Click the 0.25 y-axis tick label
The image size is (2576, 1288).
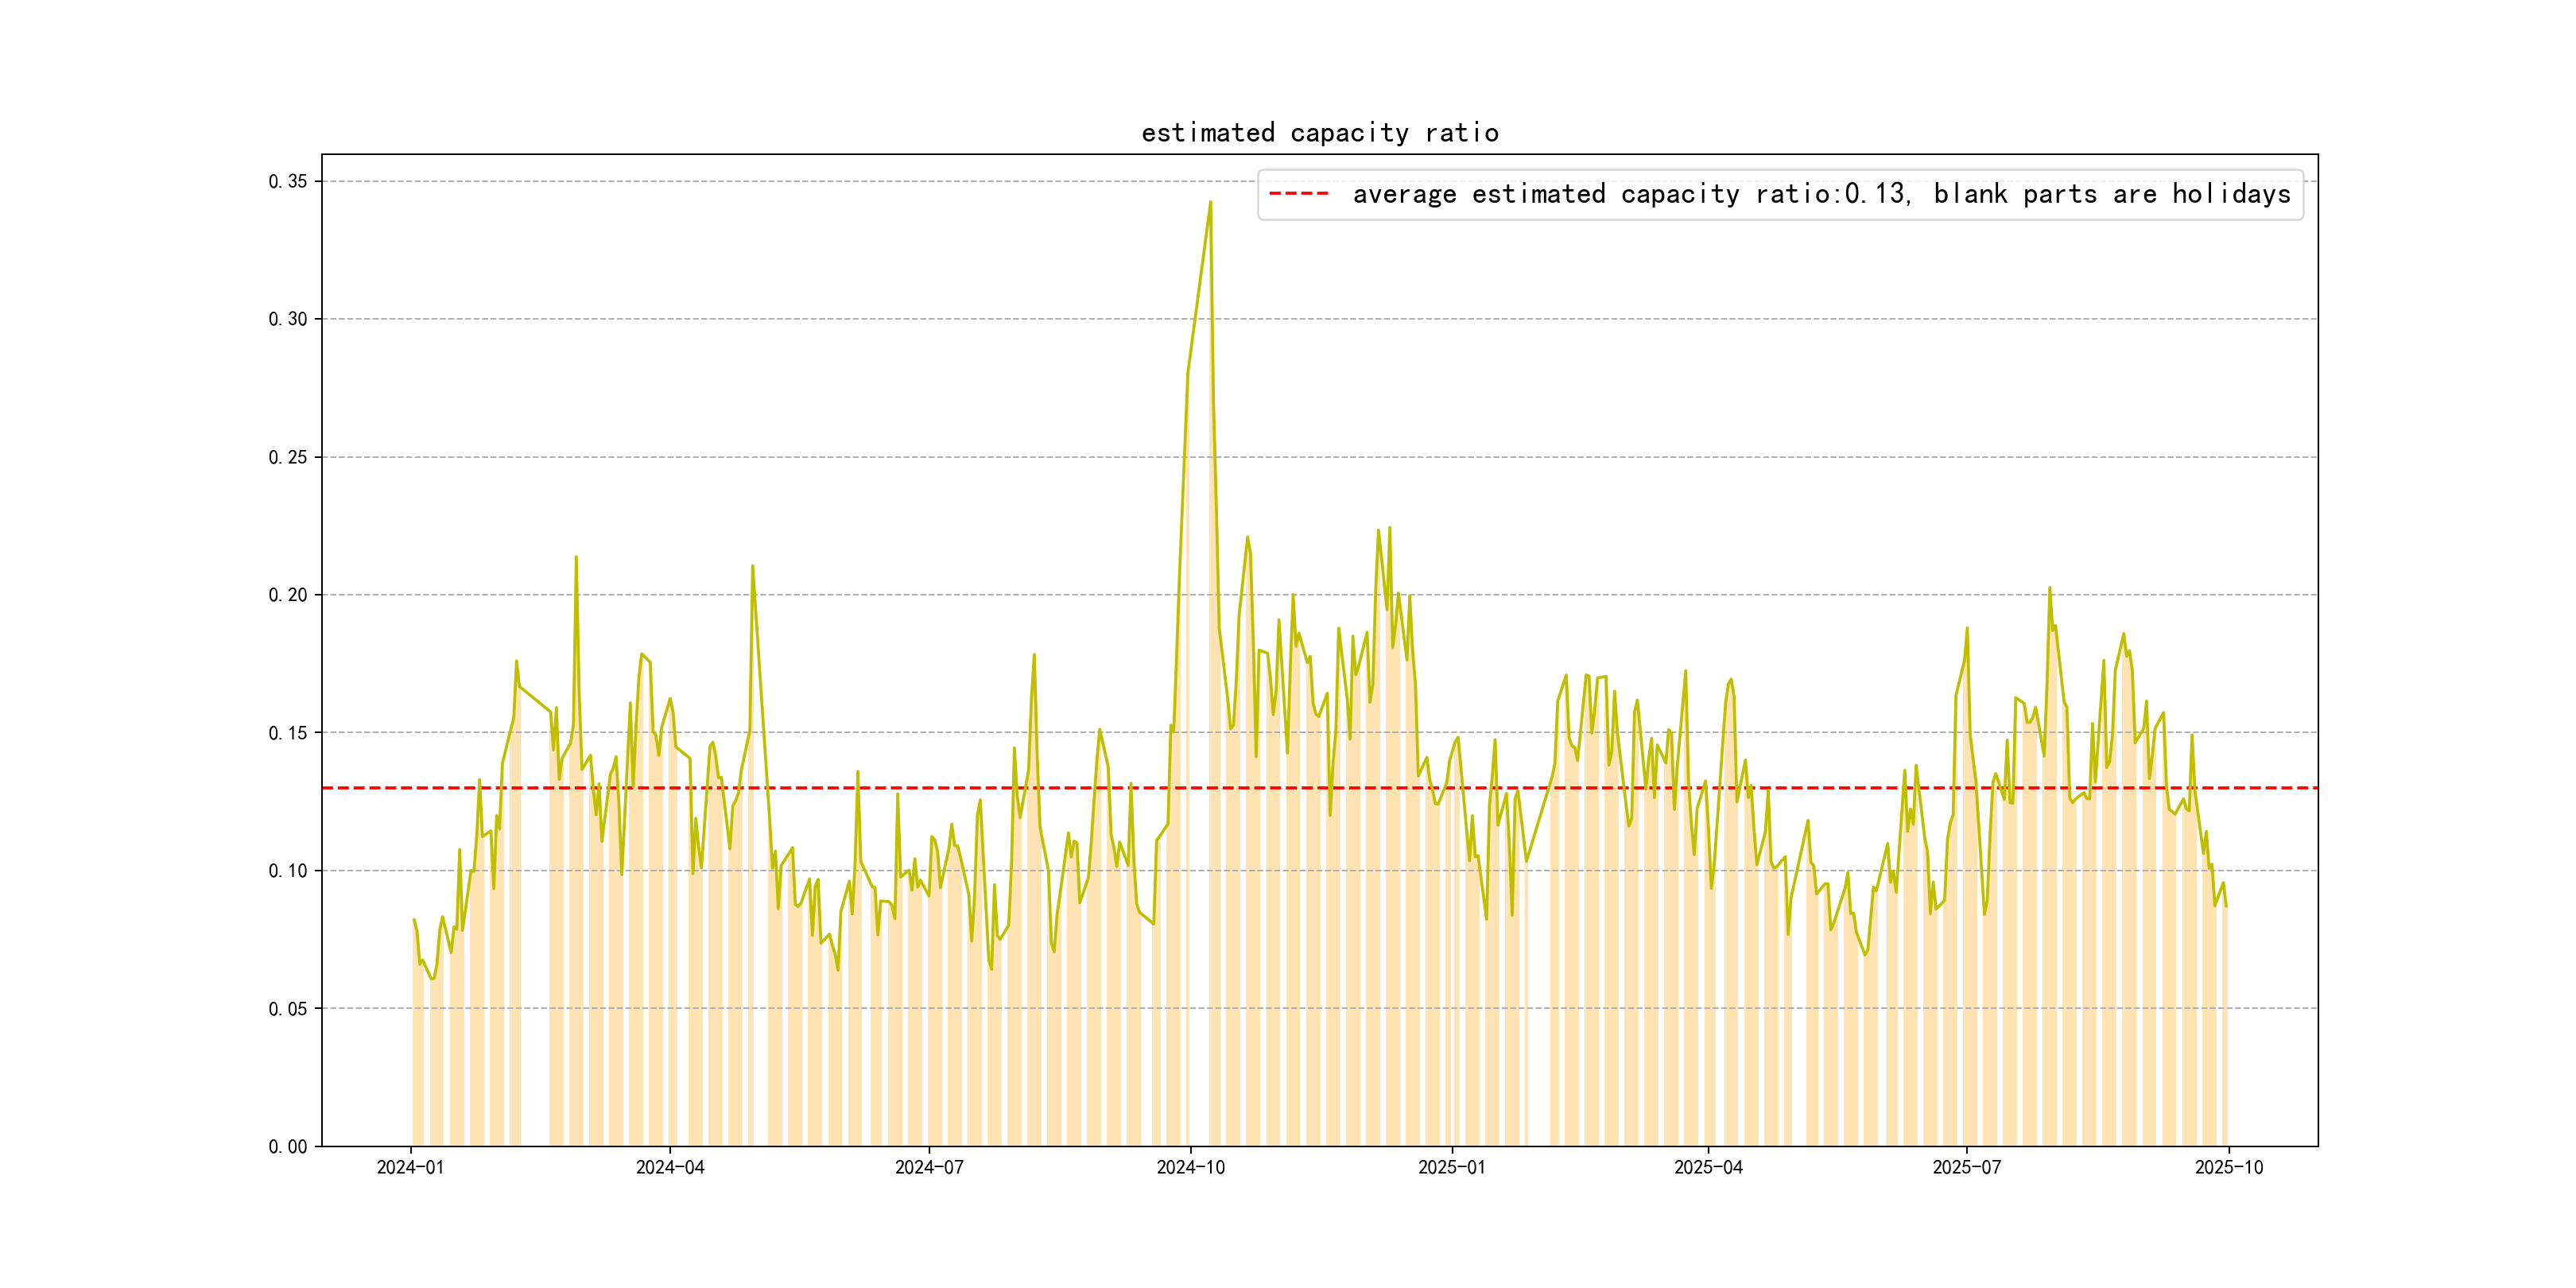[288, 457]
